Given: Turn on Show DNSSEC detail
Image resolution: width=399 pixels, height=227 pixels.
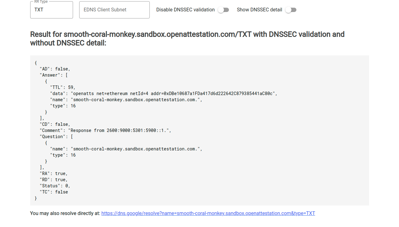Looking at the screenshot, I should pos(290,10).
